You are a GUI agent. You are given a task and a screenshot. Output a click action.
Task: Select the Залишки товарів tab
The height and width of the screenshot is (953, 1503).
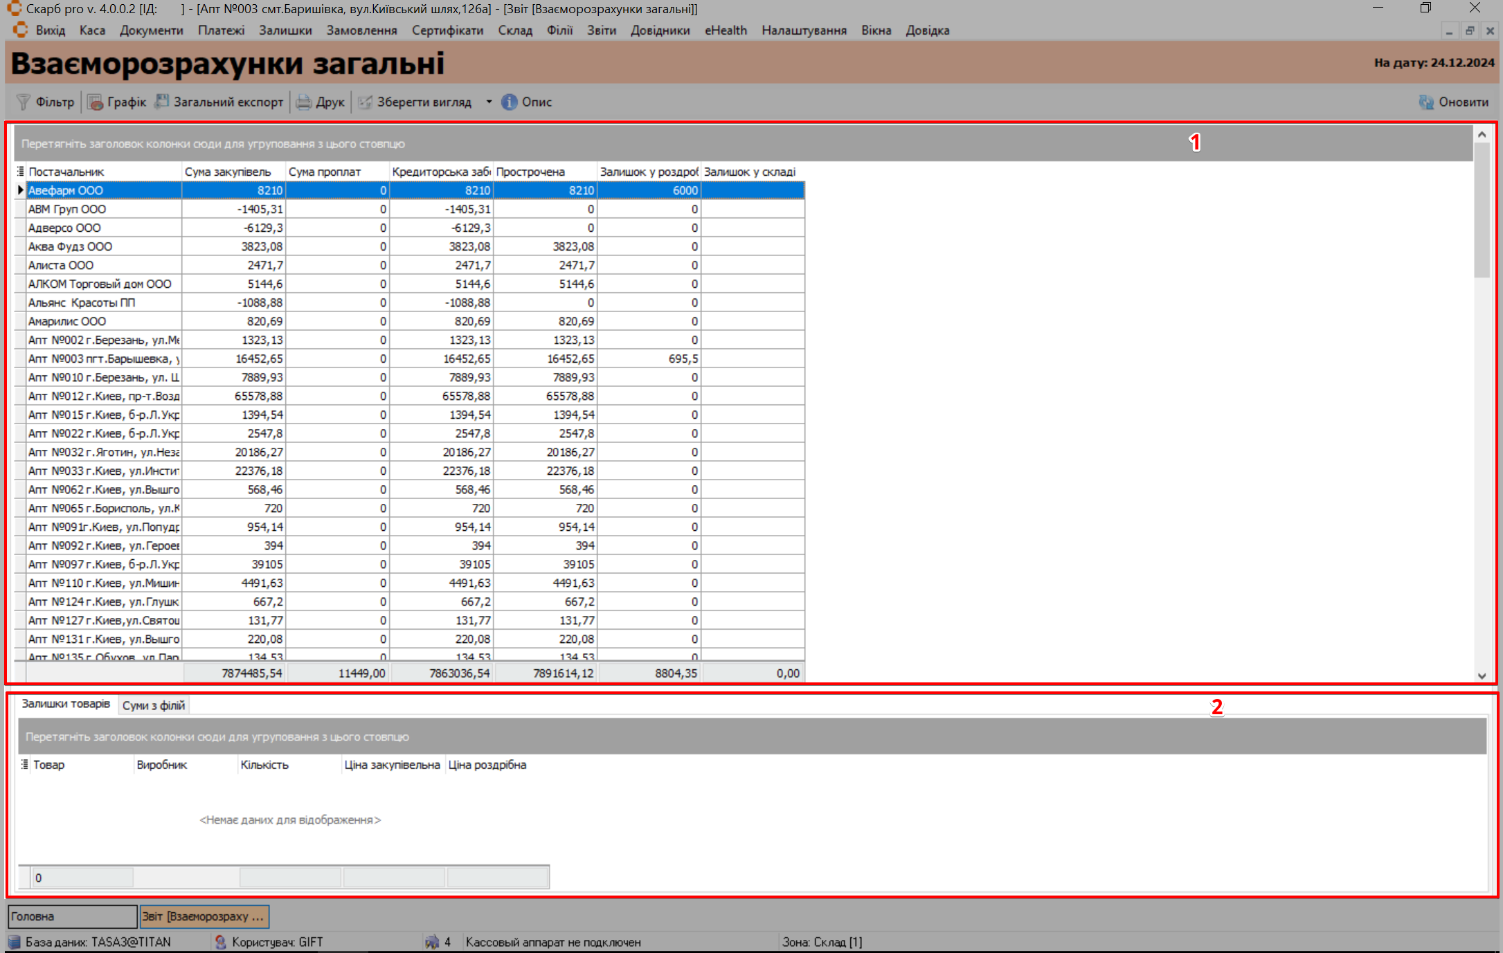tap(66, 704)
